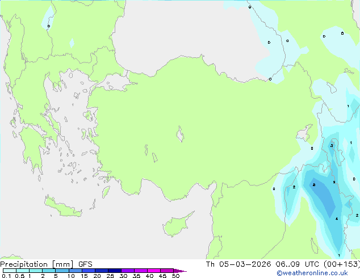Click the 25–30 mm dark navy swatch
The height and width of the screenshot is (278, 360).
click(x=115, y=271)
